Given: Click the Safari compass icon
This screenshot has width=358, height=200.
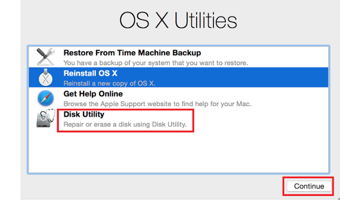Looking at the screenshot, I should [46, 98].
